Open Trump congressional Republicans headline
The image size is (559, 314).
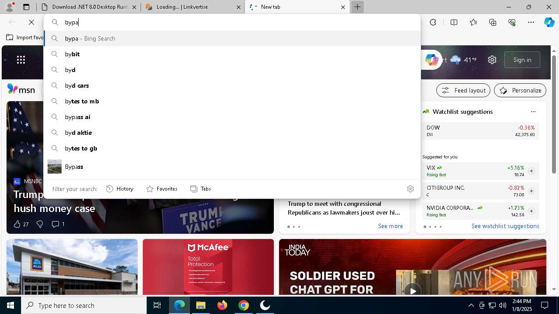[x=344, y=208]
